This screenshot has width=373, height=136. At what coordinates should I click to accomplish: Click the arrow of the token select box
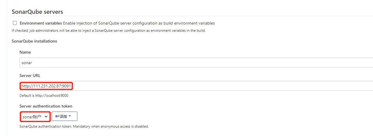tap(46, 117)
